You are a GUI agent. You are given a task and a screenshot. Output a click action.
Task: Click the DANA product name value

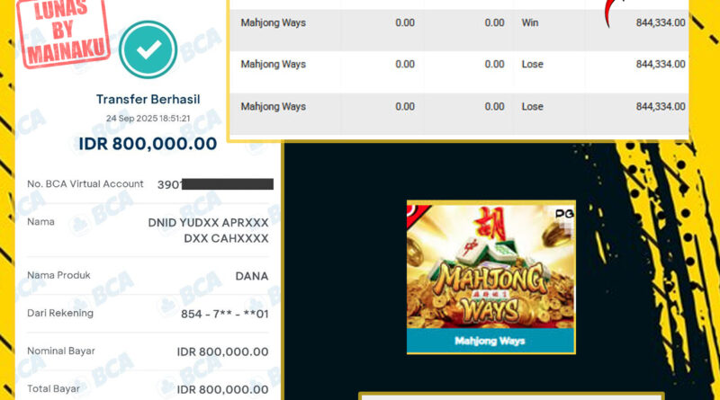[252, 276]
